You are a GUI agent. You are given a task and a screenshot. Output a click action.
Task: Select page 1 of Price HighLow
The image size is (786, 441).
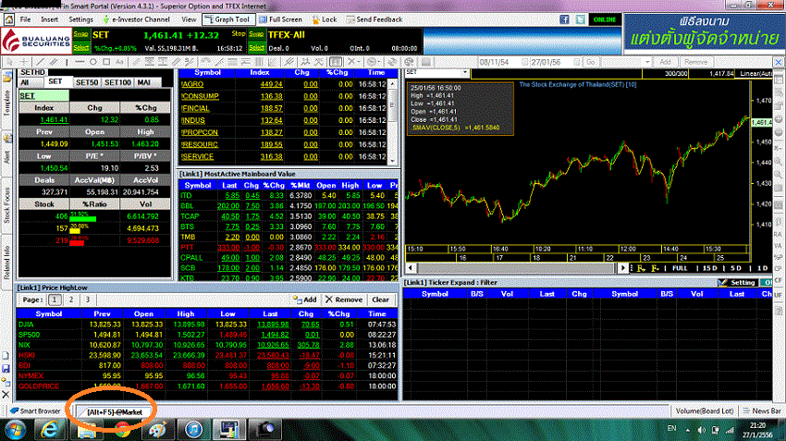[55, 300]
